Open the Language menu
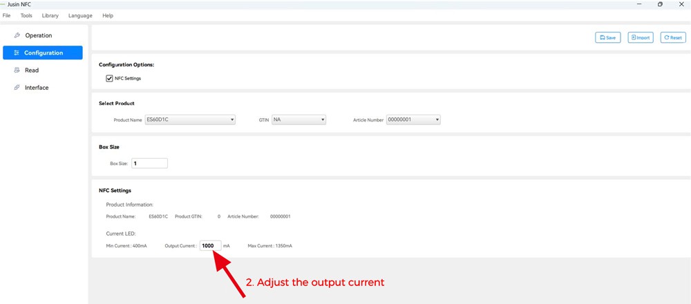This screenshot has height=304, width=691. coord(80,15)
